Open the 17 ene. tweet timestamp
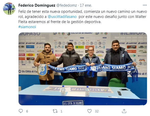This screenshot has width=150, height=116. pos(86,5)
